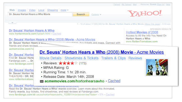Click the acmemovies.com/hortonhearsawho URL

pos(74,81)
